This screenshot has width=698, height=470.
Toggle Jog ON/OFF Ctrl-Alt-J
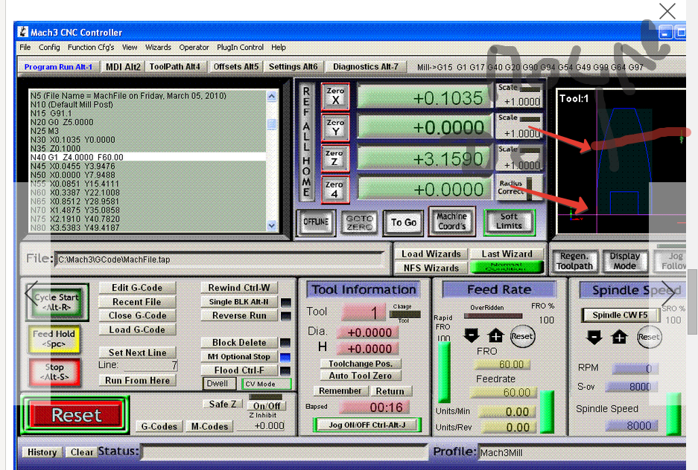tap(367, 425)
